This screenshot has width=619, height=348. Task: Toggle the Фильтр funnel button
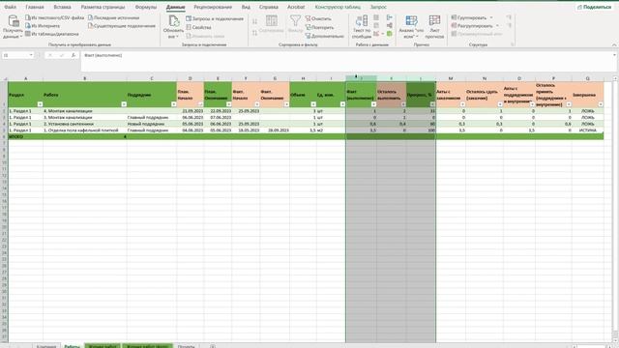click(x=295, y=23)
